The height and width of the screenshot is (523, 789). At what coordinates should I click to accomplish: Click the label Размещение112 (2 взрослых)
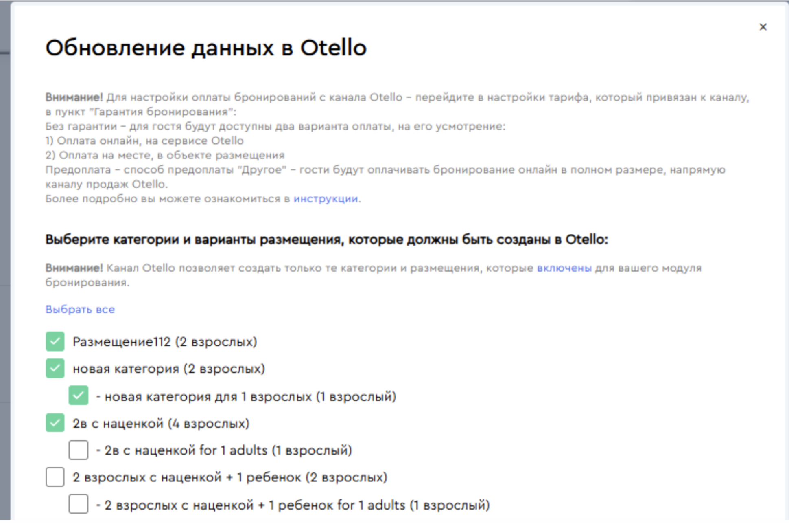165,342
